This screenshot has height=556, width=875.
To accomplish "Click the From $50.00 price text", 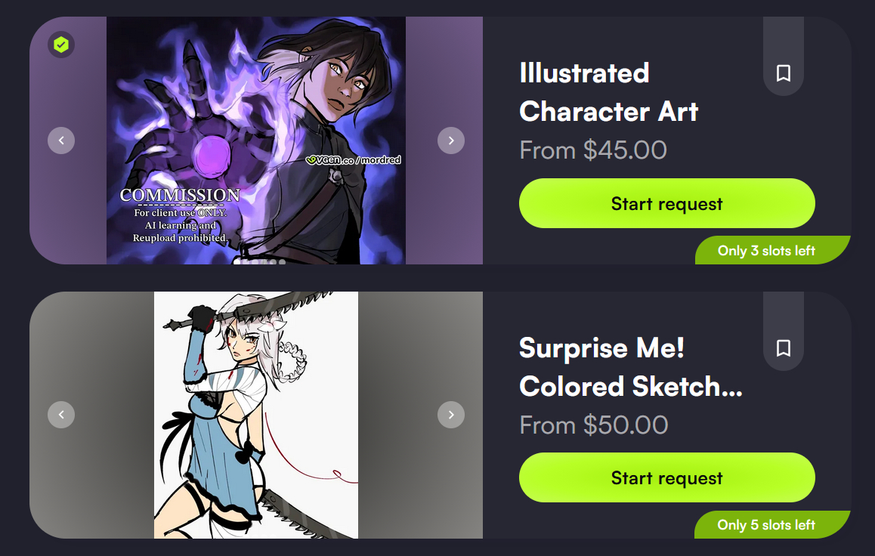I will (x=594, y=425).
